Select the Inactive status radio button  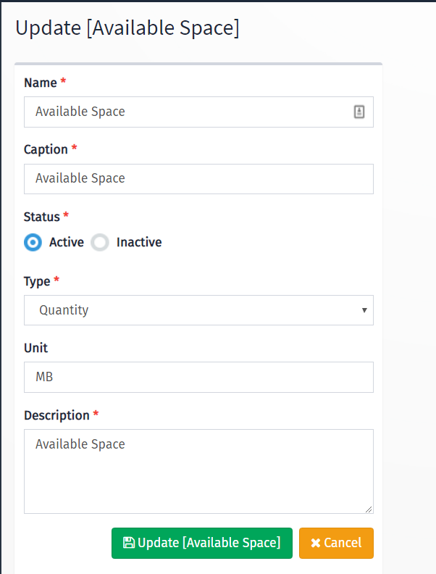pyautogui.click(x=100, y=242)
